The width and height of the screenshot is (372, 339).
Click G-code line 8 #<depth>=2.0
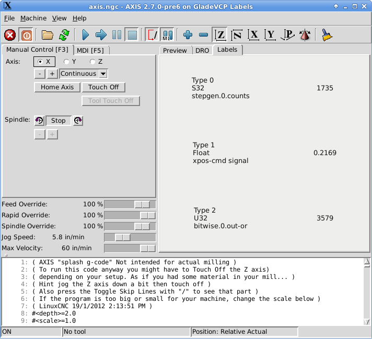(x=54, y=313)
